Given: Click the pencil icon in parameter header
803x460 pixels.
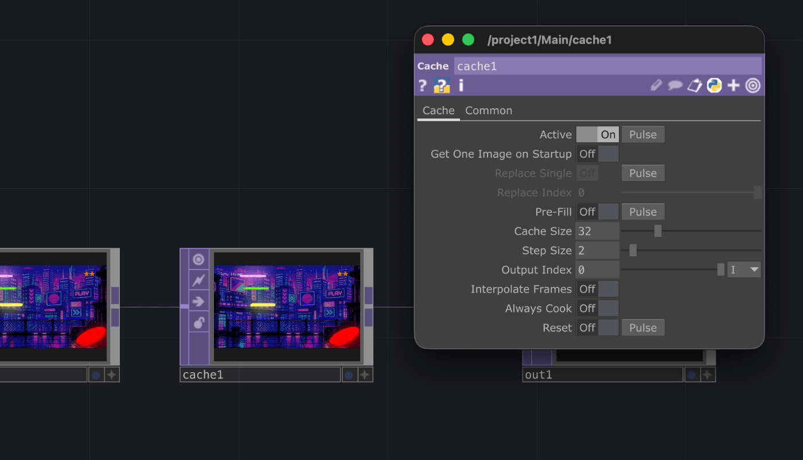Looking at the screenshot, I should tap(656, 85).
